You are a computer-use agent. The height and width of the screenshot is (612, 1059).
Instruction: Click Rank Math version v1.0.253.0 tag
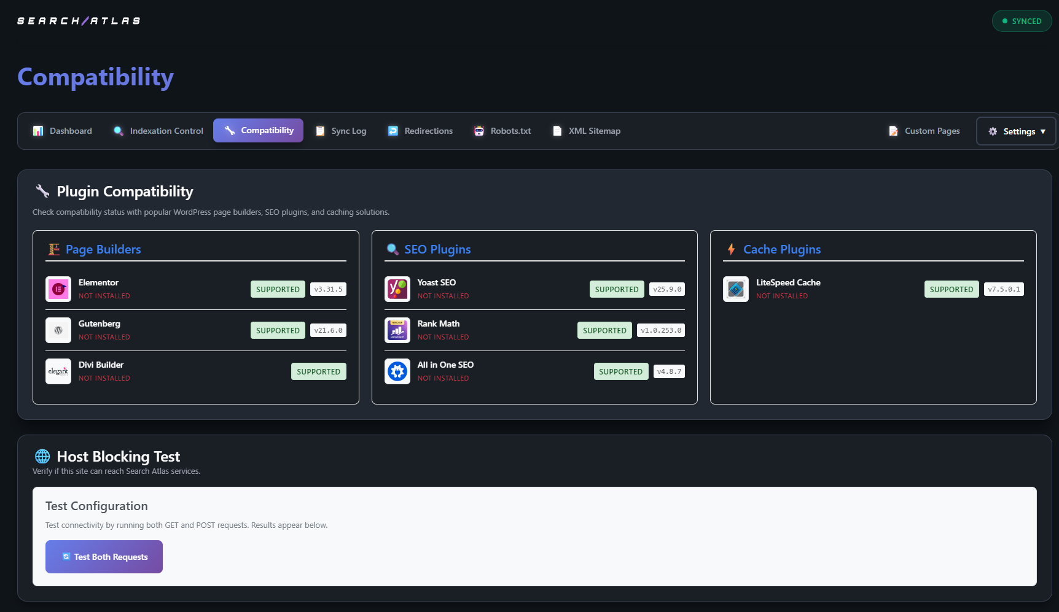pos(661,330)
